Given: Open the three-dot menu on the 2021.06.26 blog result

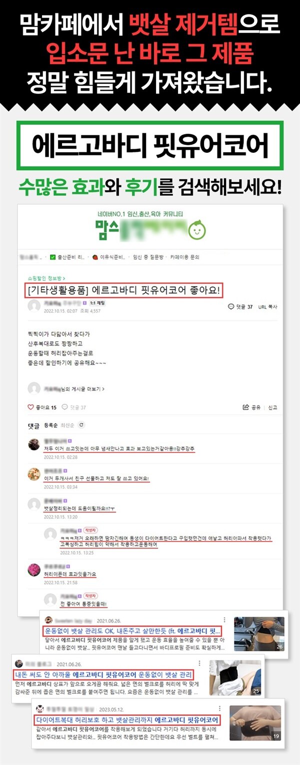Looking at the screenshot, I should (225, 620).
